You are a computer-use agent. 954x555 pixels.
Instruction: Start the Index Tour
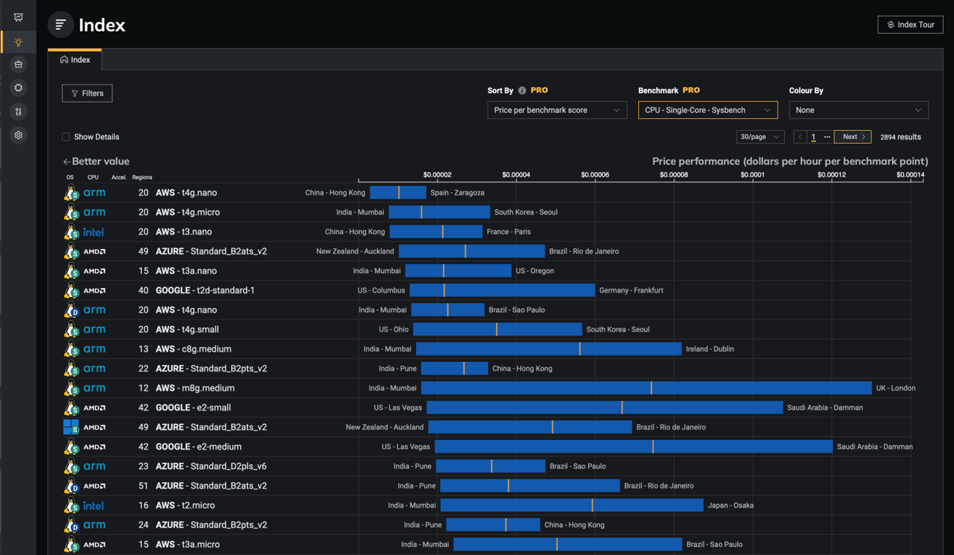pyautogui.click(x=911, y=25)
